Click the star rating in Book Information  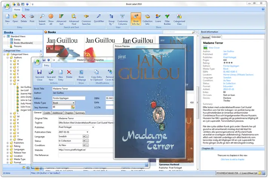[x=228, y=63]
